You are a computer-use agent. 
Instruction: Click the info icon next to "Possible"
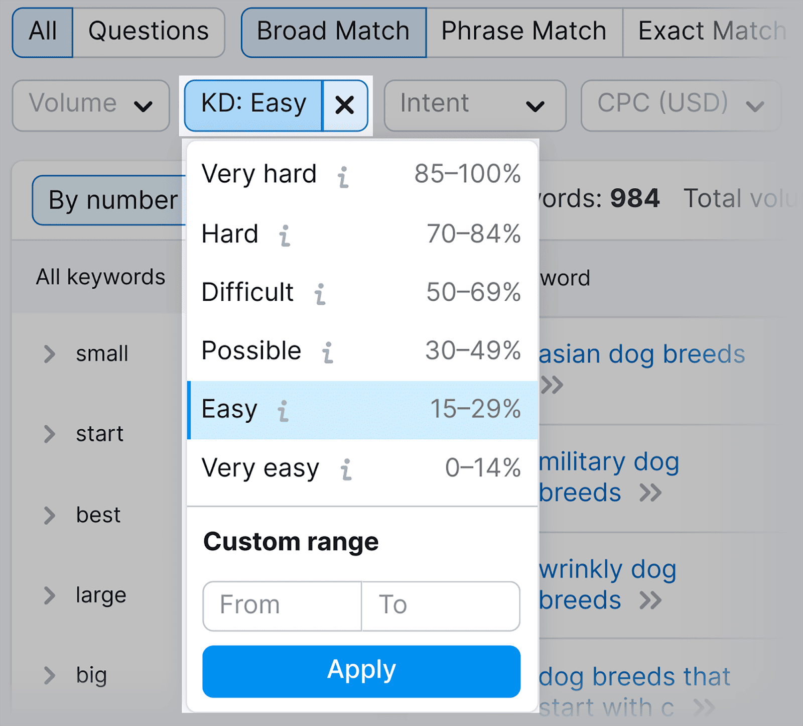[x=328, y=353]
